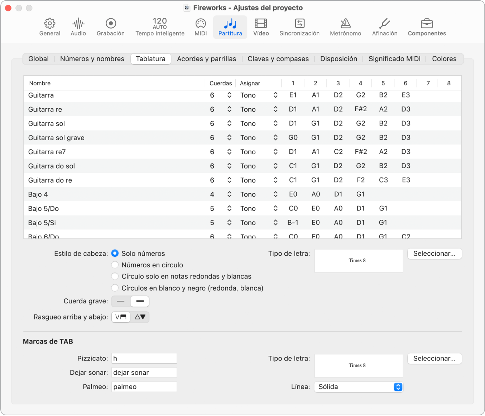Image resolution: width=485 pixels, height=416 pixels.
Task: Open the Afinación tuning fork pane
Action: coord(385,27)
